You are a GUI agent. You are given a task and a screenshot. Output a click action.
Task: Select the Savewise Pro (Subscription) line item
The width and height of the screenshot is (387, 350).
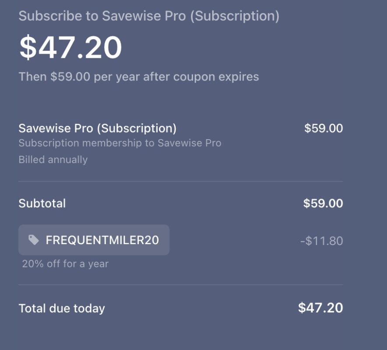pos(97,128)
